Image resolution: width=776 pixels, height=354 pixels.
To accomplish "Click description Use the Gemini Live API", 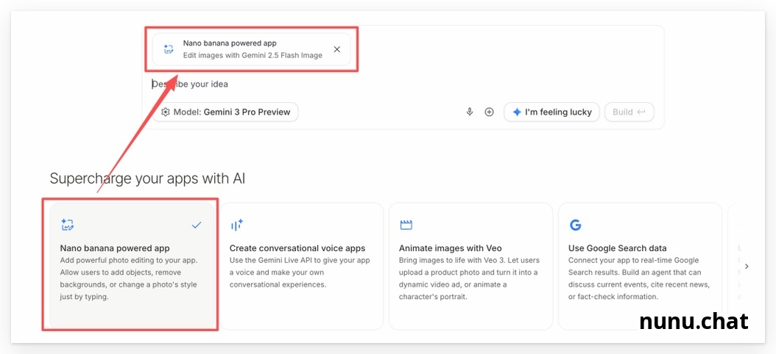I will (x=300, y=272).
